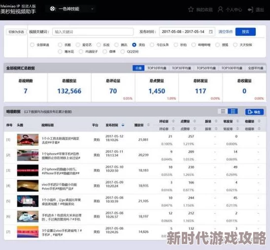Open the thumbnail of video row [2]
This screenshot has height=250, width=270.
coord(28,155)
